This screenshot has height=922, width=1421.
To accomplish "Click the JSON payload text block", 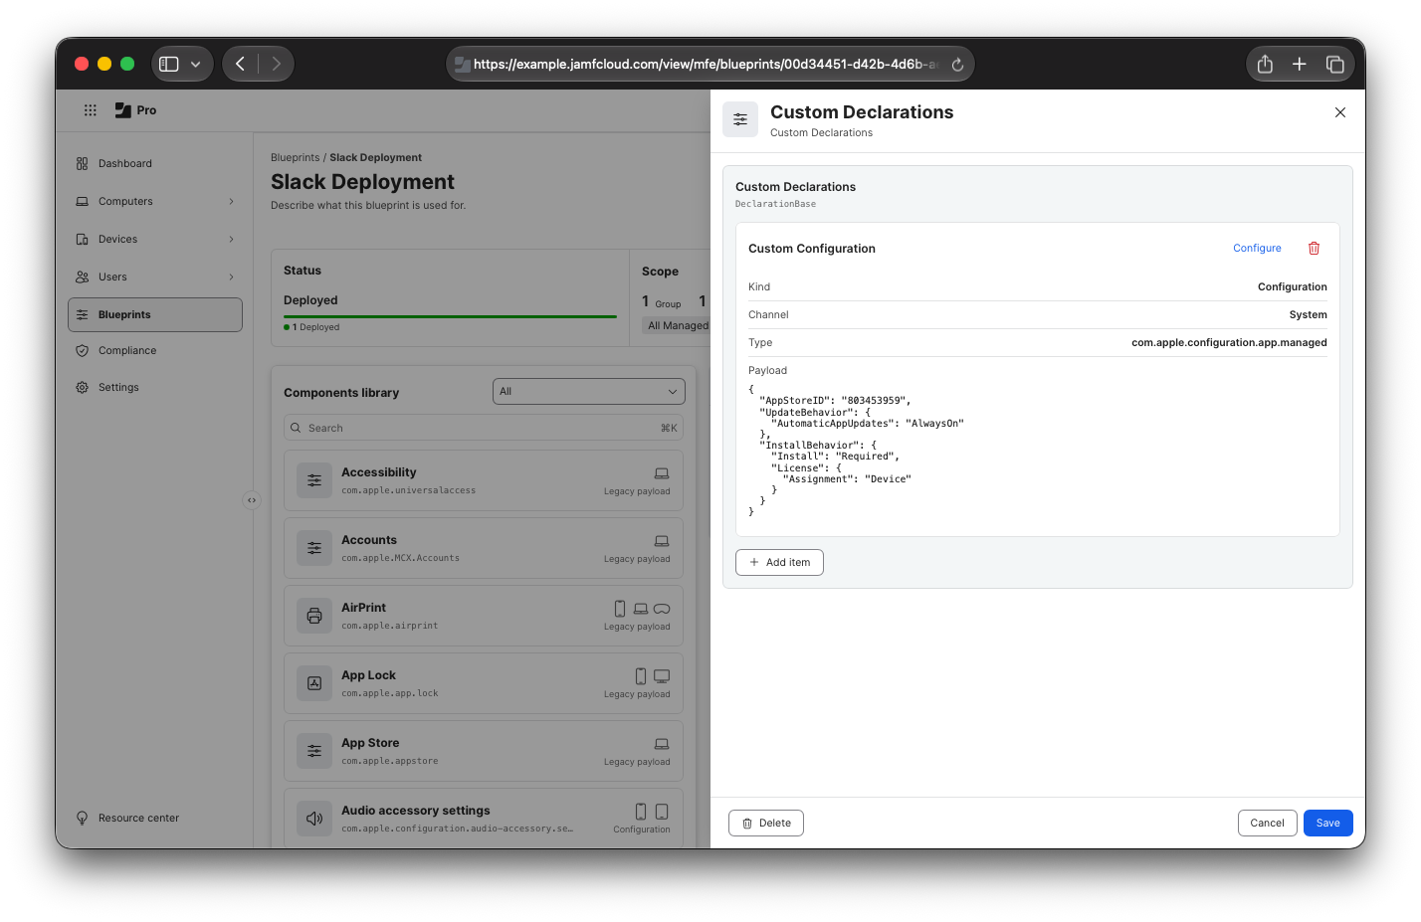I will pos(856,451).
